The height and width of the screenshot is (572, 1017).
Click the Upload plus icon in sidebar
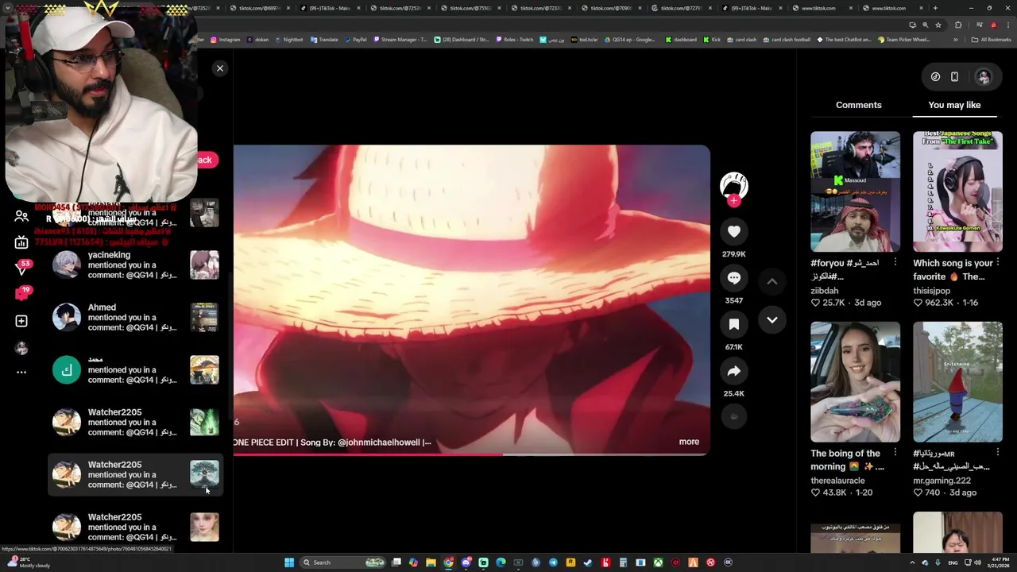click(21, 321)
